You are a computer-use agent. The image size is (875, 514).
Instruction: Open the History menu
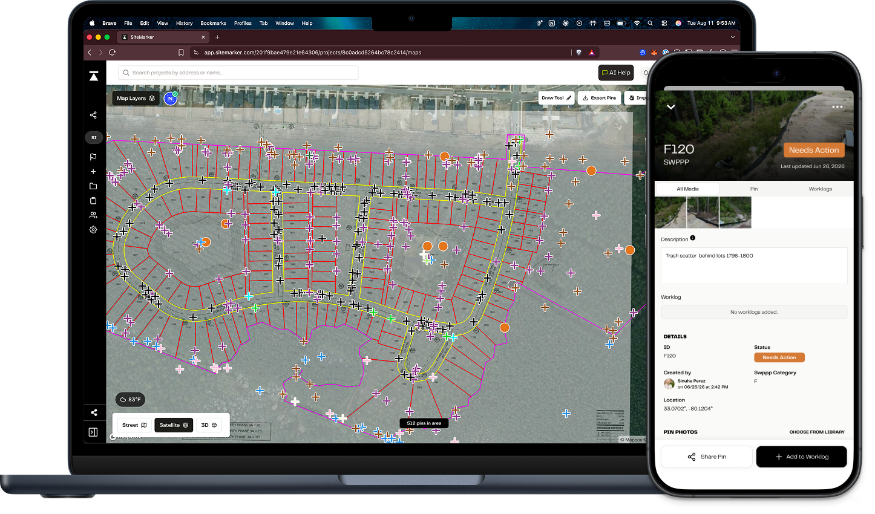point(185,23)
